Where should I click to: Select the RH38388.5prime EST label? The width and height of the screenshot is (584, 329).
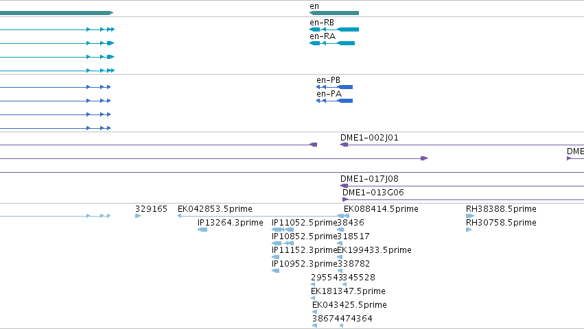pos(501,209)
